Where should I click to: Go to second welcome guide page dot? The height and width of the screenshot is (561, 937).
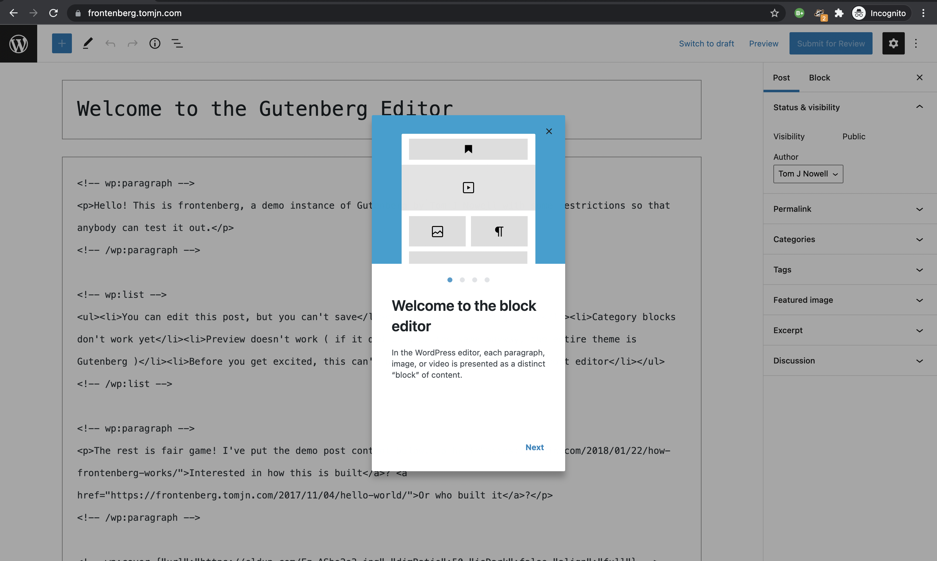[462, 280]
